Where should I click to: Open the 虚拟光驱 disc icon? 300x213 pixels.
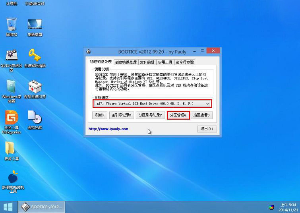click(35, 120)
